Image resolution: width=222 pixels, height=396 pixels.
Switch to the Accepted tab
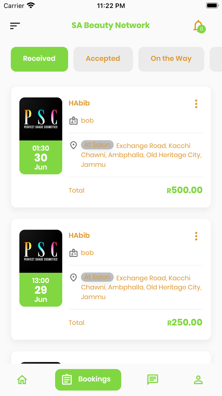[103, 59]
